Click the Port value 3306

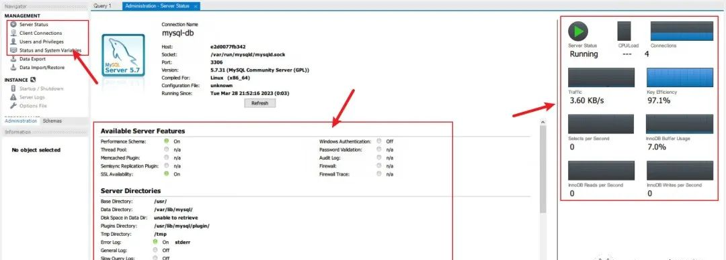pos(216,62)
